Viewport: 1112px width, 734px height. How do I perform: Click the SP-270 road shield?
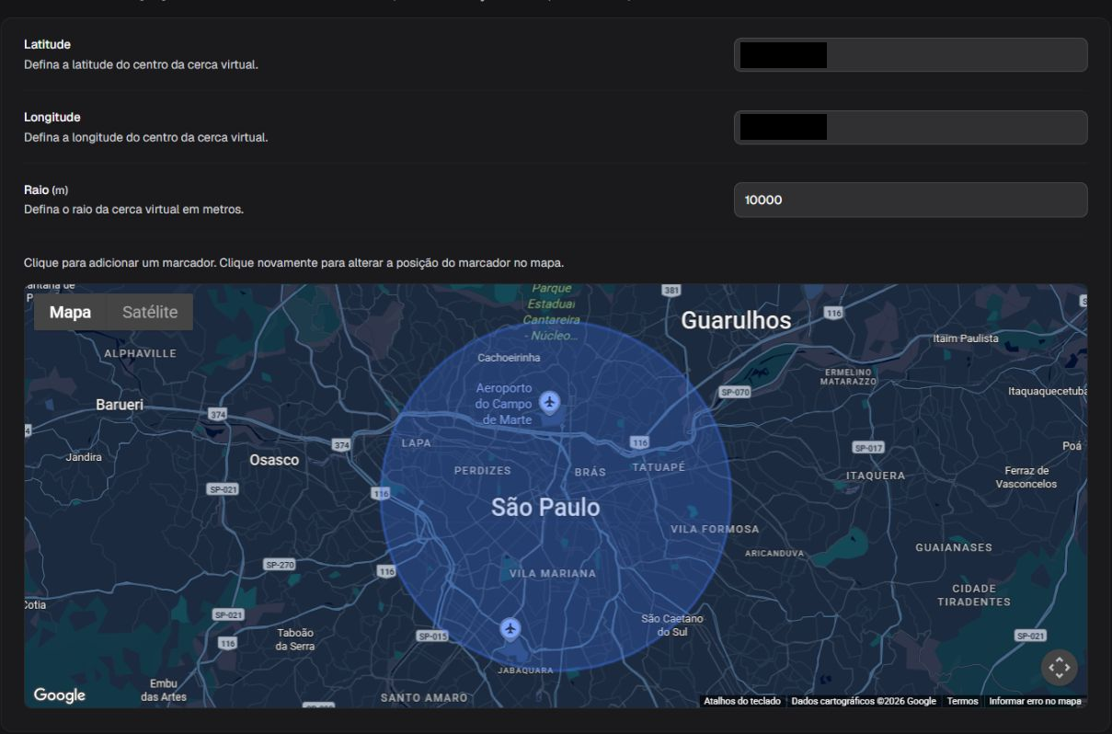click(280, 565)
